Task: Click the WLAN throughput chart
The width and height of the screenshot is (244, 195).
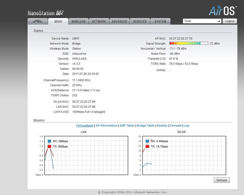Action: pos(184,155)
